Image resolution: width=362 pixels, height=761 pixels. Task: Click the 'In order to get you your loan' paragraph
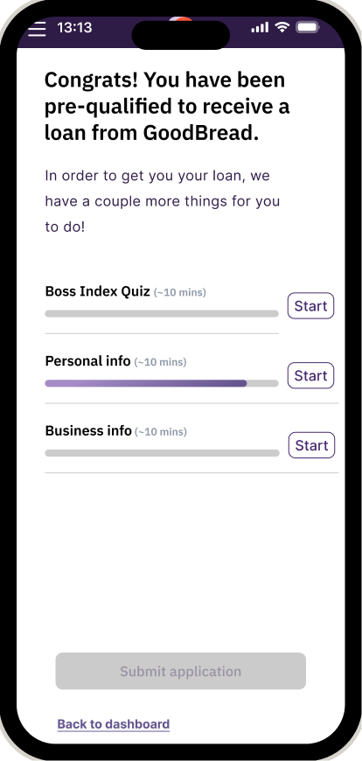(x=163, y=201)
